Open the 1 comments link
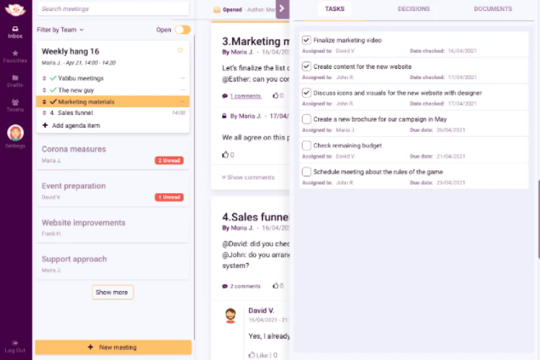The image size is (540, 360). pos(246,96)
